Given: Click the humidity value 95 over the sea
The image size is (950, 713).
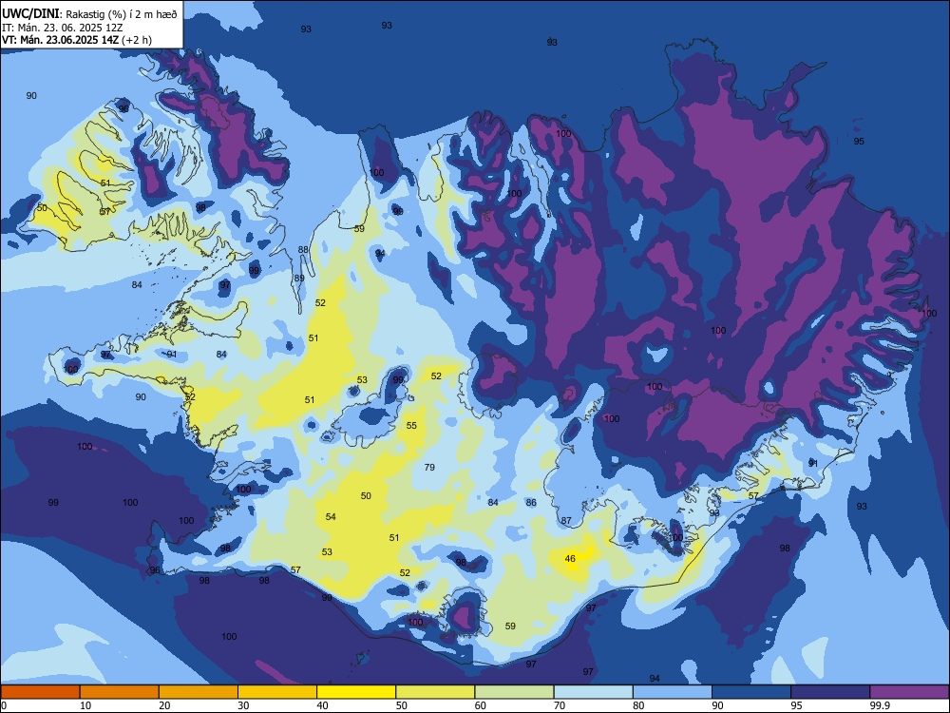Looking at the screenshot, I should tap(859, 142).
